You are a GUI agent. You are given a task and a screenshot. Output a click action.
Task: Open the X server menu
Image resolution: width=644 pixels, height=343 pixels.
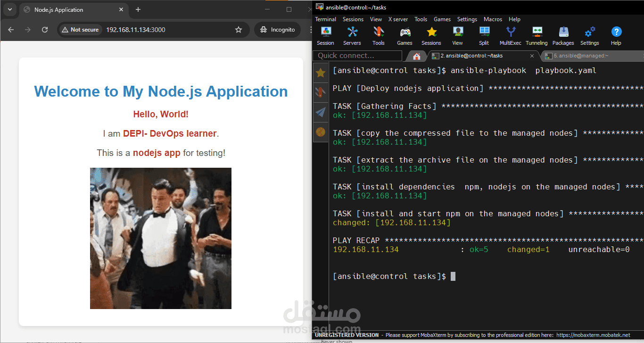398,19
